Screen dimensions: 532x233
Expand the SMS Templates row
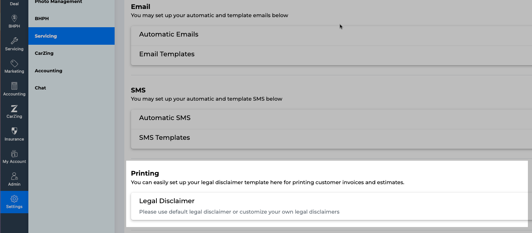[x=332, y=139]
